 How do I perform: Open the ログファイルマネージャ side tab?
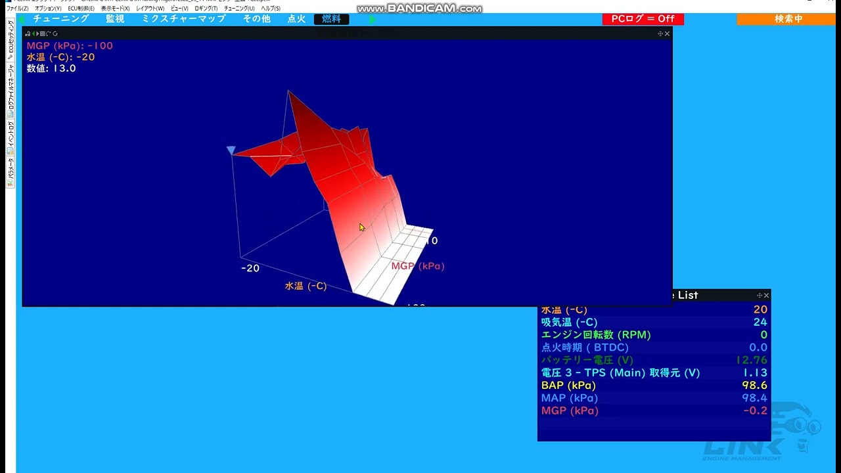11,91
